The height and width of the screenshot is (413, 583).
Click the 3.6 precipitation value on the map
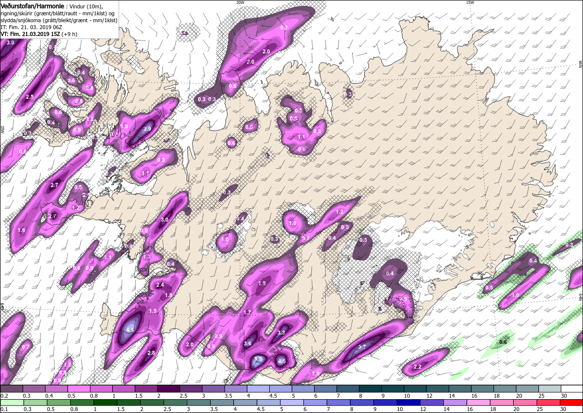(248, 343)
